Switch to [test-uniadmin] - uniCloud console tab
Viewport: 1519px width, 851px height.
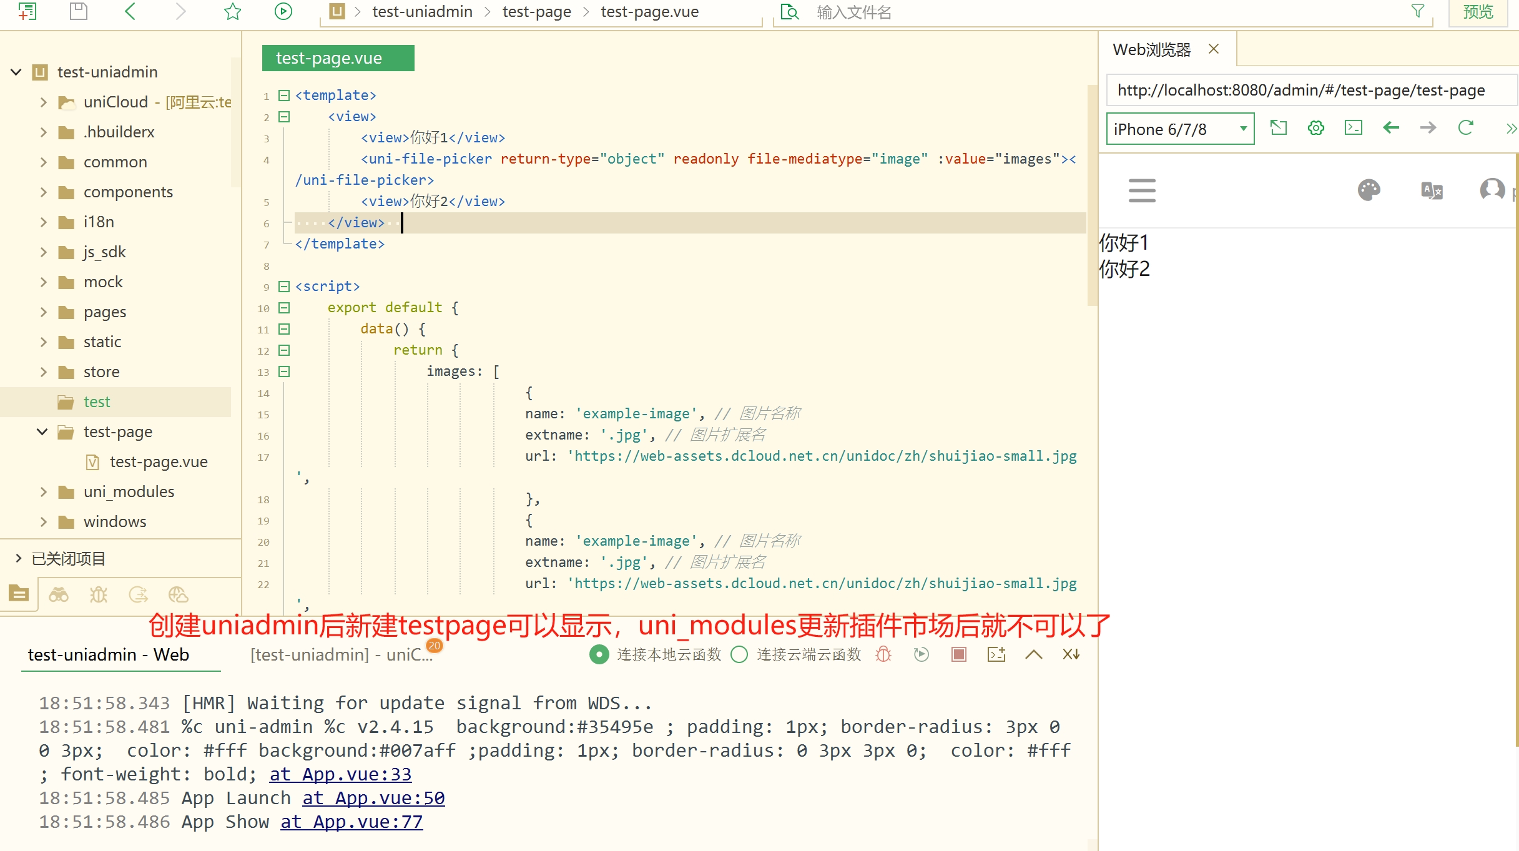[x=341, y=654]
